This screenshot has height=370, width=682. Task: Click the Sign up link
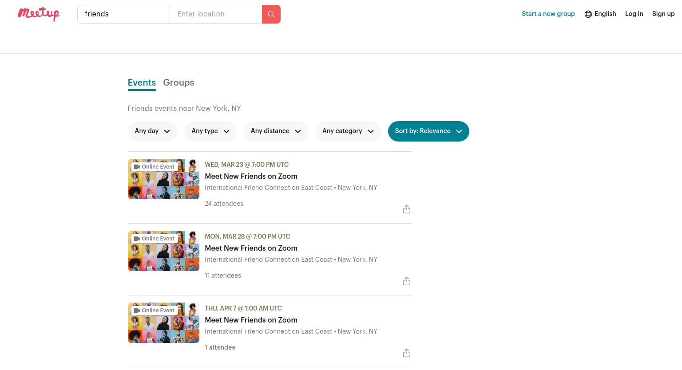coord(663,14)
